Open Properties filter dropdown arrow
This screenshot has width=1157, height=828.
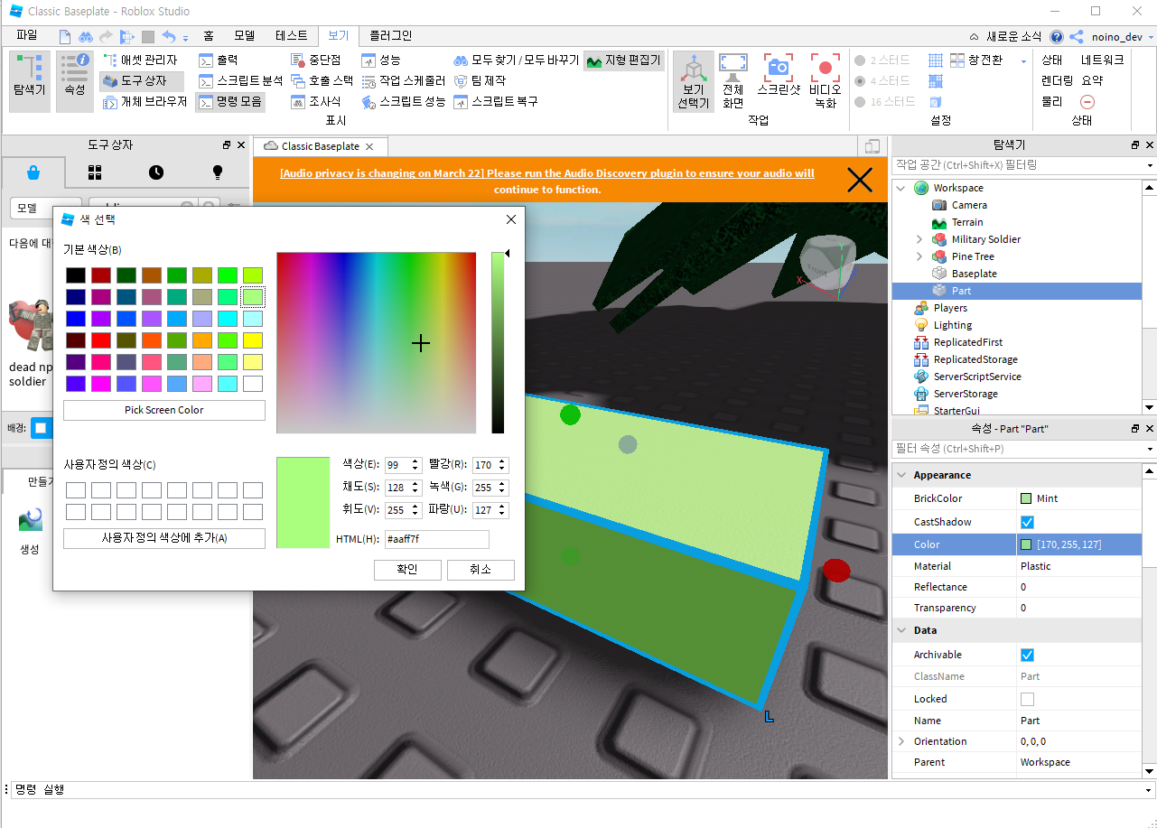(x=1150, y=450)
